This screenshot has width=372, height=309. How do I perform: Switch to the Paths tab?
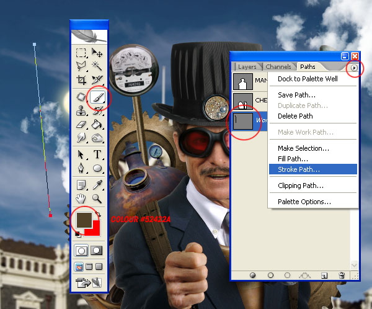pyautogui.click(x=308, y=67)
